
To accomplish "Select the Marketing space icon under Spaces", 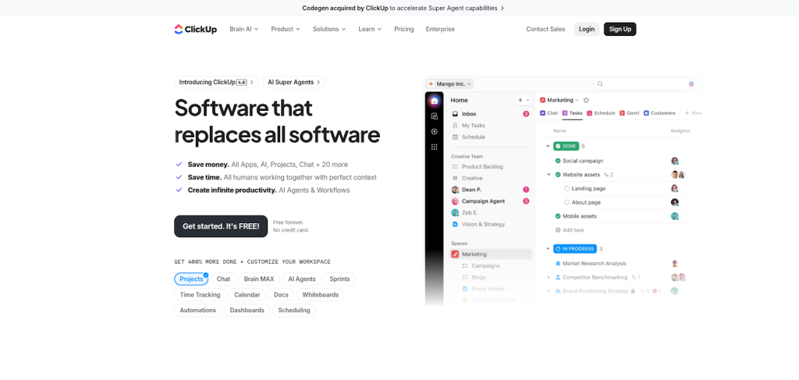I will pos(455,254).
